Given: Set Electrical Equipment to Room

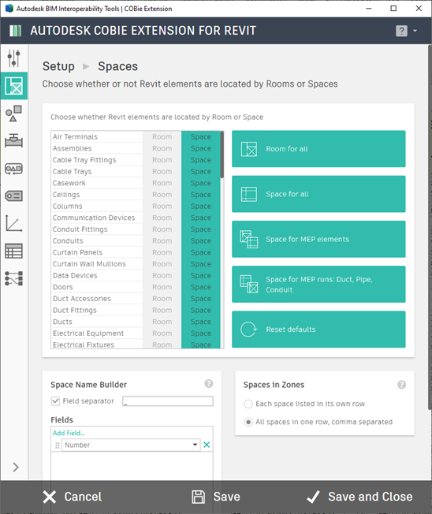Looking at the screenshot, I should [162, 333].
